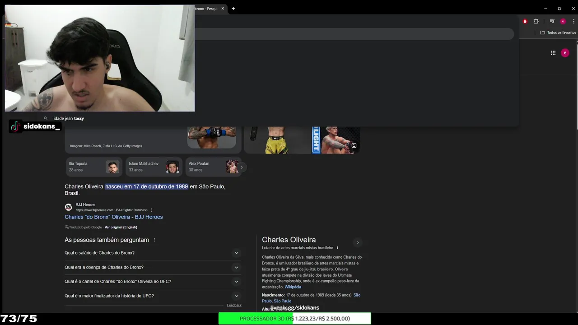Expand Qual era a doença de Charles question
578x325 pixels.
pyautogui.click(x=153, y=267)
